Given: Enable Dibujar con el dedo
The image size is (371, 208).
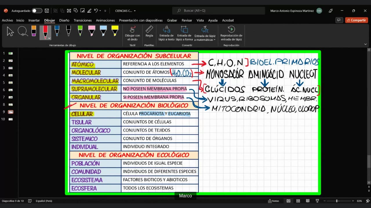Looking at the screenshot, I should (132, 34).
